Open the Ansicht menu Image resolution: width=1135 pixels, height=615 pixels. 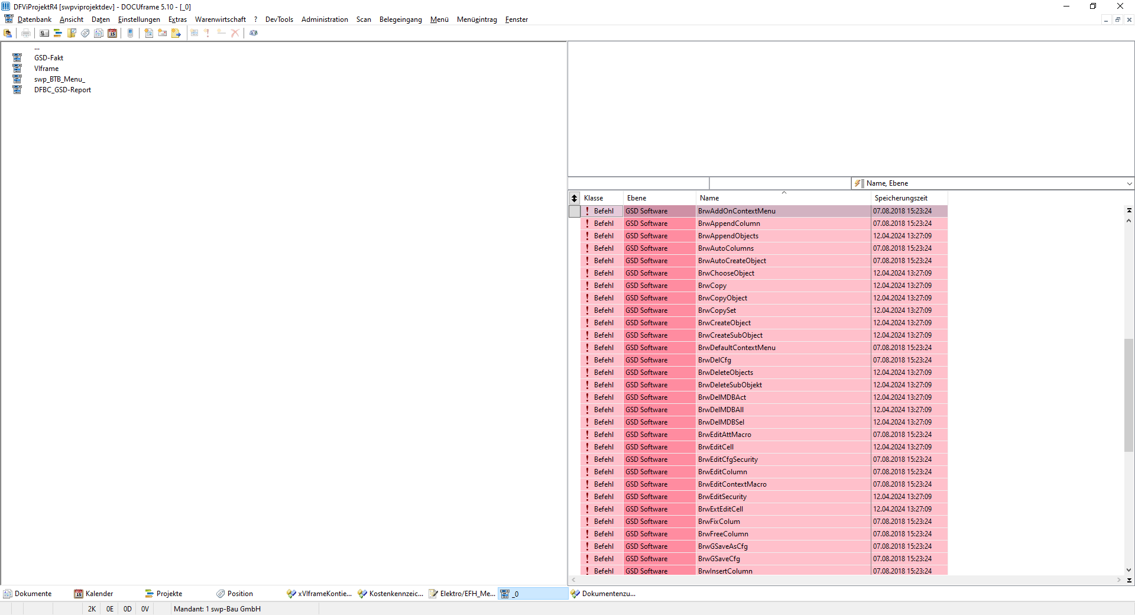(72, 20)
